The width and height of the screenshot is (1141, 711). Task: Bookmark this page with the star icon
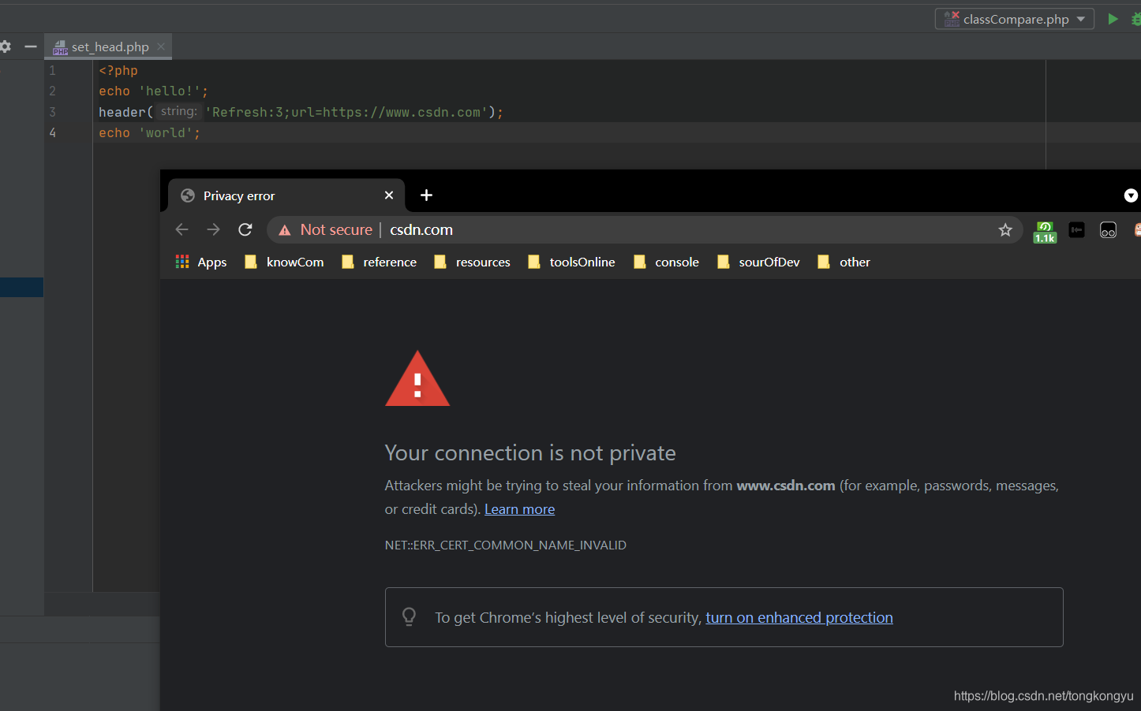pyautogui.click(x=1004, y=229)
